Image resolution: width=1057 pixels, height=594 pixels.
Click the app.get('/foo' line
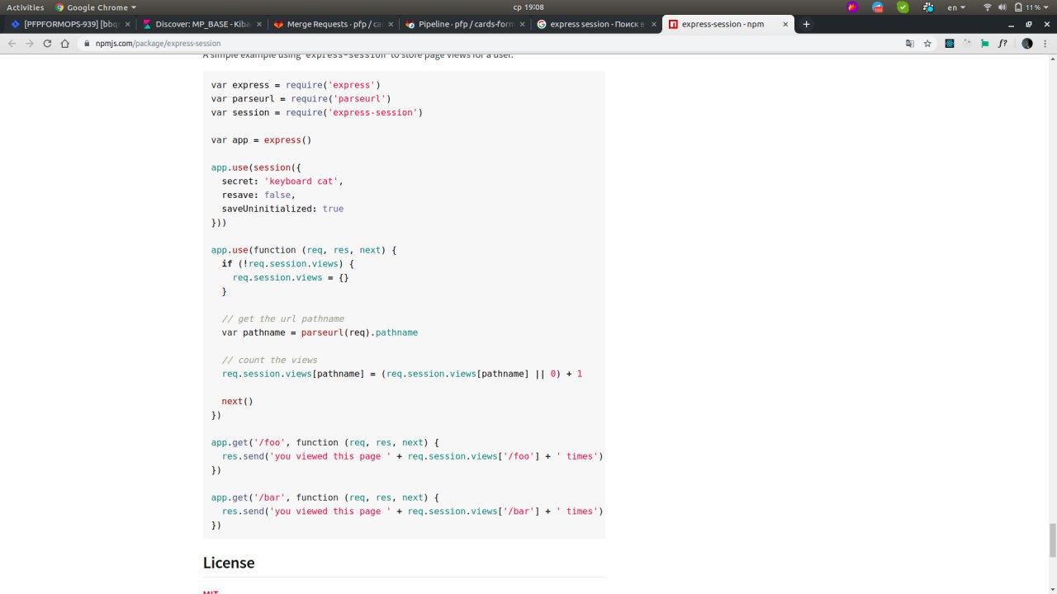coord(325,442)
